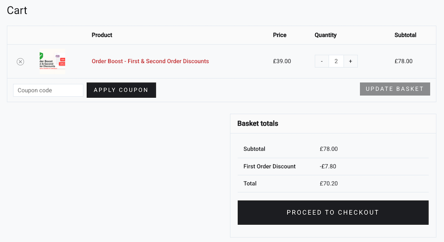Click the Quantity column header
This screenshot has width=444, height=242.
(325, 35)
